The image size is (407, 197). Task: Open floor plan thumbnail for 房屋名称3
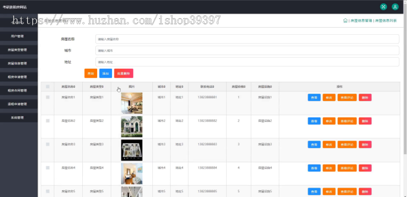coord(132,150)
